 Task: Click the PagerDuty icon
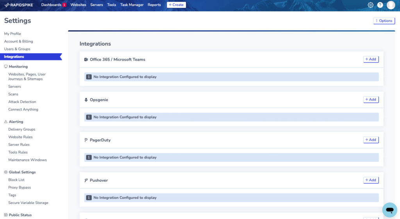[86, 140]
